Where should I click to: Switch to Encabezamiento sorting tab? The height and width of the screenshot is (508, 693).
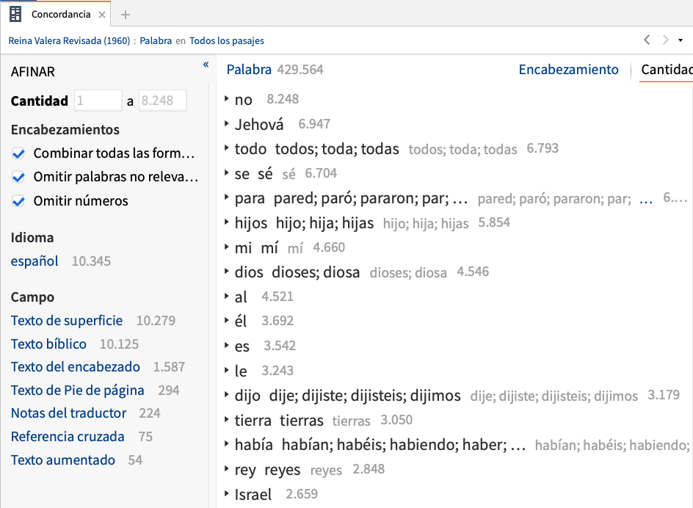tap(568, 70)
